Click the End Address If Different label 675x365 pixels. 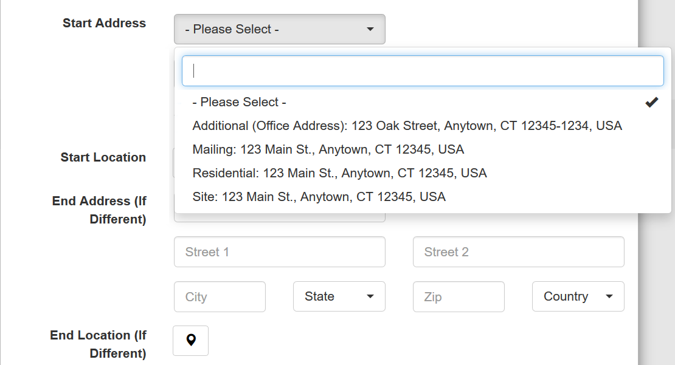pyautogui.click(x=99, y=210)
